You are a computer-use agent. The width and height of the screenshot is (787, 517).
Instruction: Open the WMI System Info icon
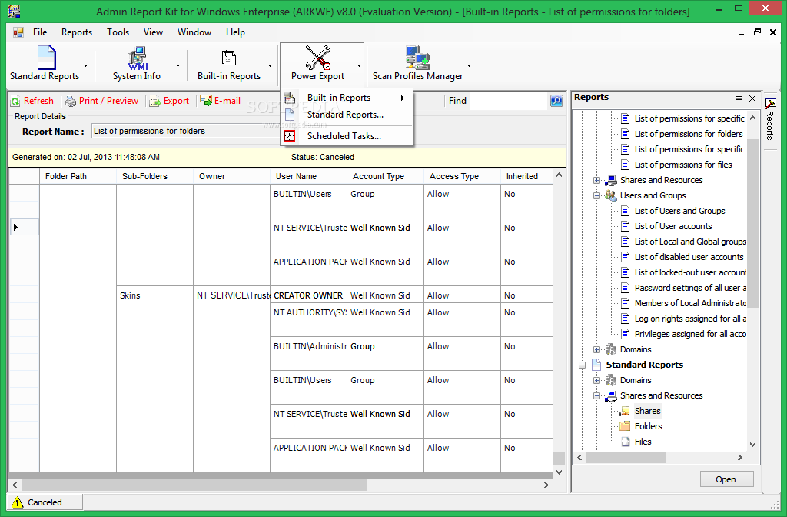pos(137,58)
